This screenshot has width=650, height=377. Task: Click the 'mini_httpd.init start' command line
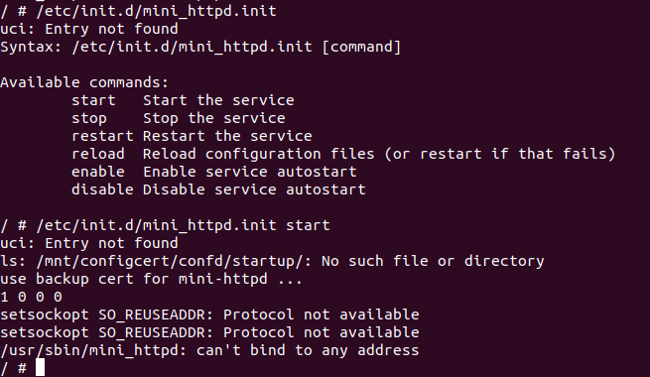click(x=165, y=225)
